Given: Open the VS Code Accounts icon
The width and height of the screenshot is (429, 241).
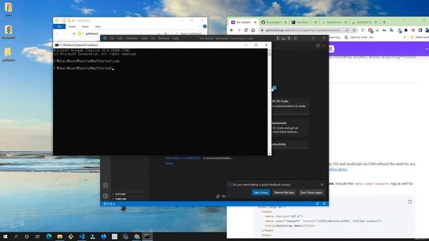Looking at the screenshot, I should 105,185.
